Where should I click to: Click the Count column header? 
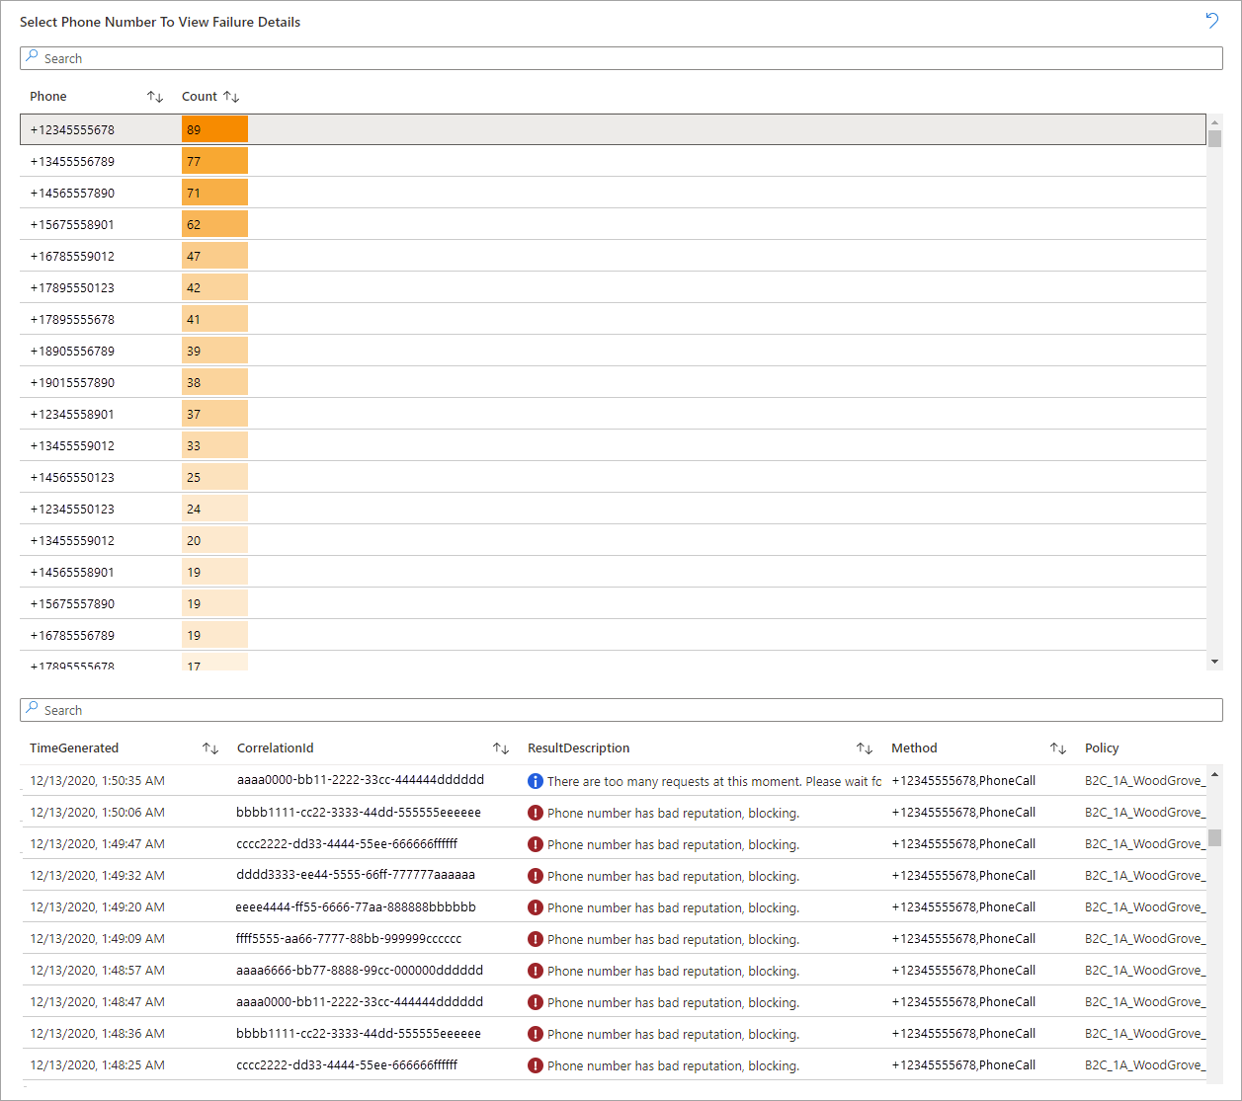click(199, 97)
